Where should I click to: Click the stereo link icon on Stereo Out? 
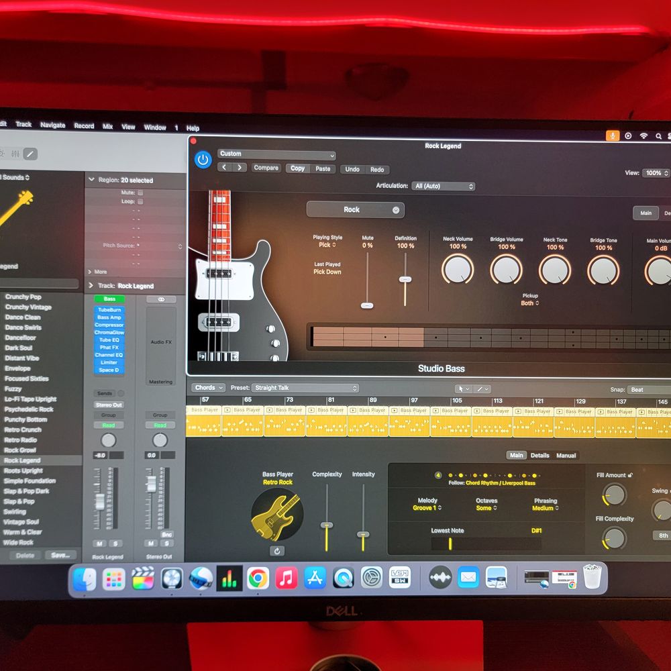160,299
